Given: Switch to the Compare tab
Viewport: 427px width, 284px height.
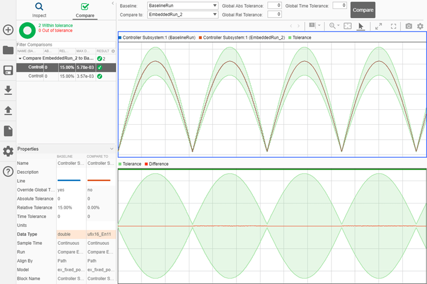Looking at the screenshot, I should pos(85,10).
